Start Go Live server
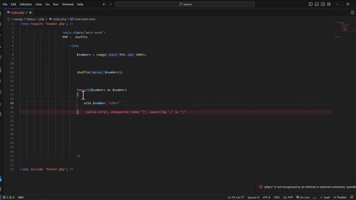The width and height of the screenshot is (356, 200). (x=303, y=197)
